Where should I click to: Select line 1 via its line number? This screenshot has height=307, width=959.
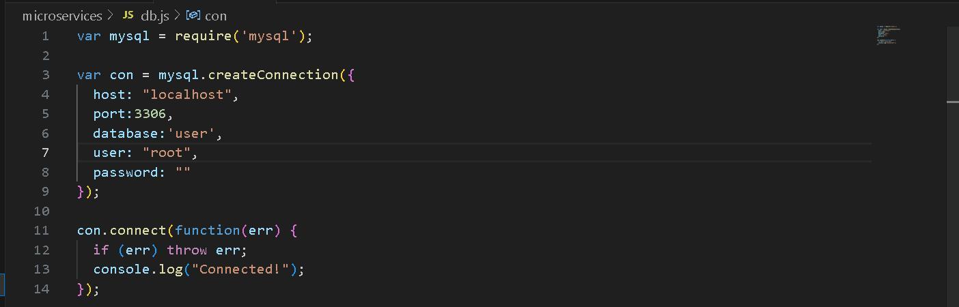45,36
